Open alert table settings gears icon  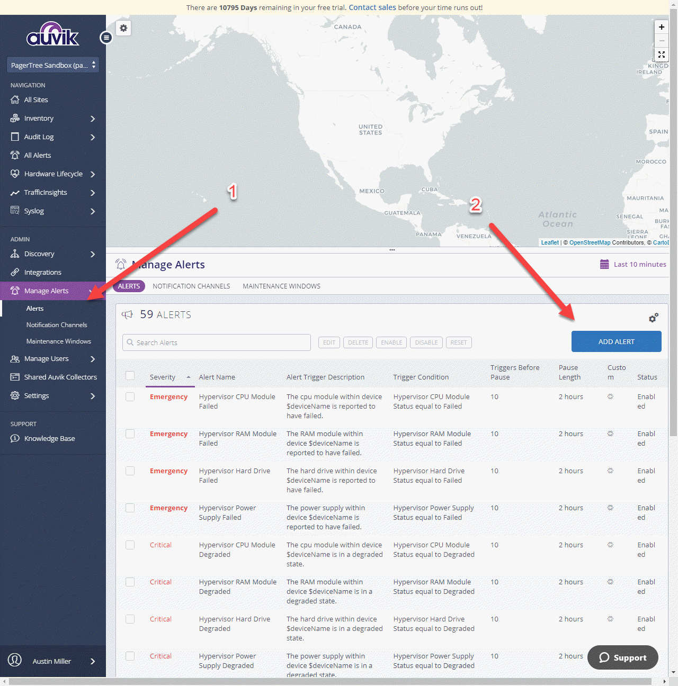pos(654,318)
